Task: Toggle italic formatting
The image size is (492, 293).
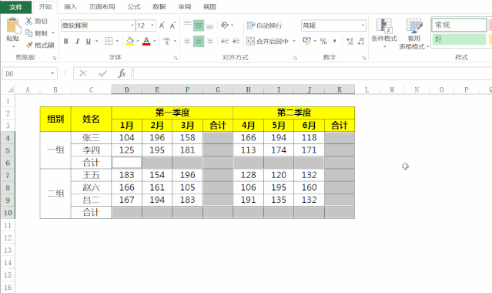Action: (x=77, y=41)
